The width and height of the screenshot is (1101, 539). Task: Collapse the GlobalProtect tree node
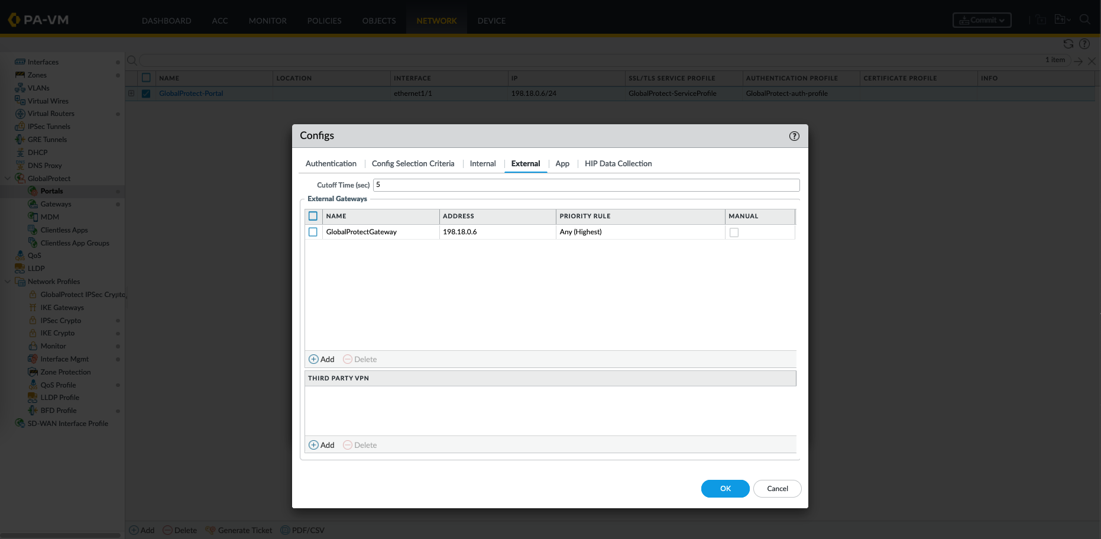8,178
